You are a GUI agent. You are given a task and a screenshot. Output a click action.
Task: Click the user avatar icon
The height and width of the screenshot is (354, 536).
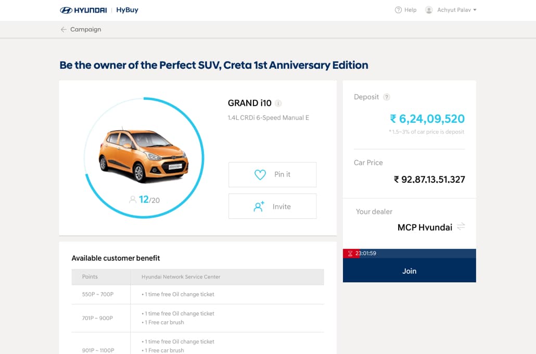tap(429, 10)
